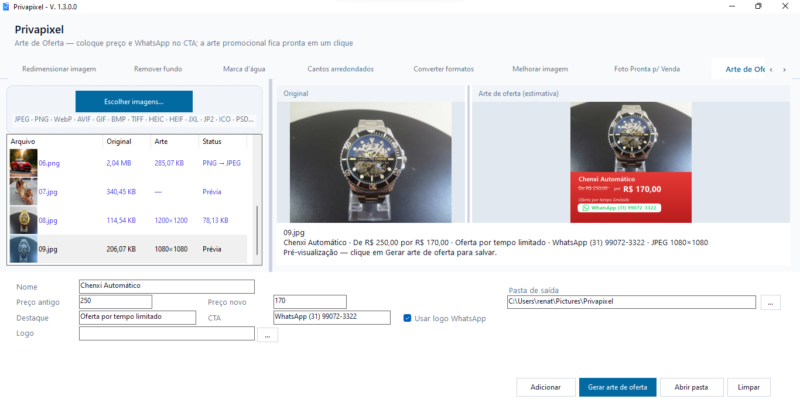Click the 78,13 KB status cell
Screen dimensions: 800x420
coord(216,221)
